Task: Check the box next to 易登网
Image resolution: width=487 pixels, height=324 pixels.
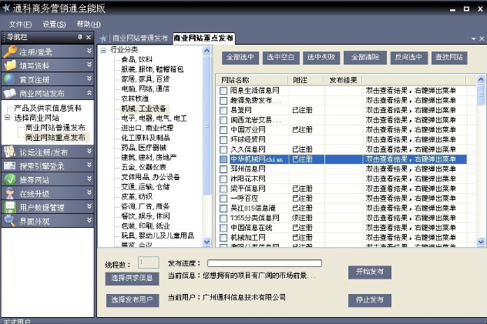Action: (224, 110)
